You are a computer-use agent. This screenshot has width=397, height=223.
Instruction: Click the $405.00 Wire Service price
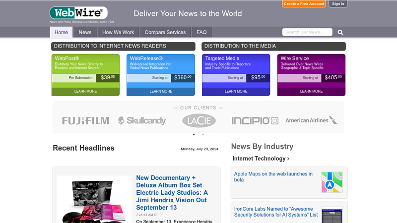click(333, 78)
